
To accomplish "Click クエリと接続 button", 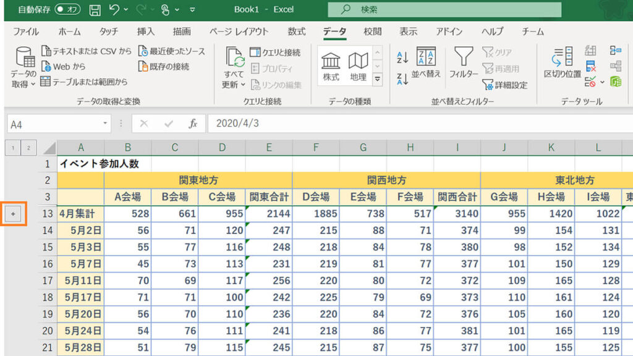I will [x=275, y=53].
